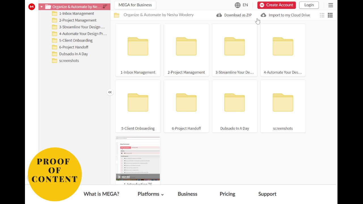
Task: Click the Download as ZIP cloud icon
Action: click(x=219, y=15)
